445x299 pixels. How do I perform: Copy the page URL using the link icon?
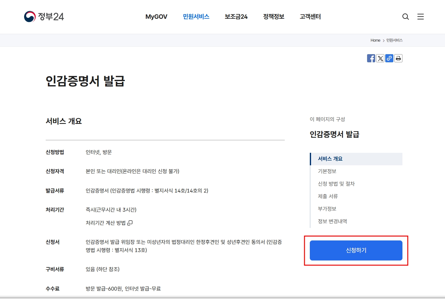click(389, 58)
